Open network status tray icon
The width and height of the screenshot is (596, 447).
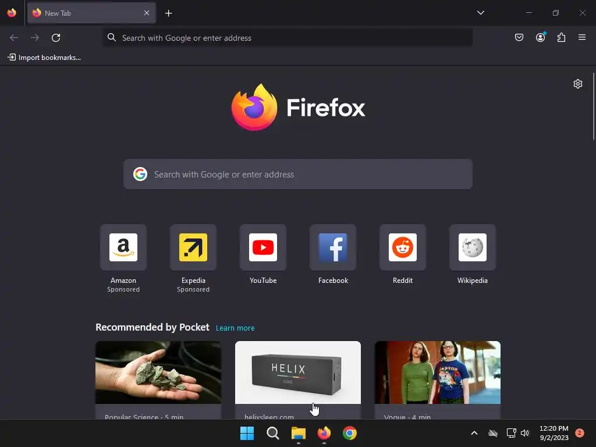pyautogui.click(x=511, y=433)
